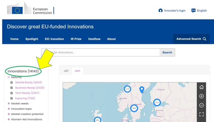Click the Tech Ready (2357) label
Viewport: 214px width, 122px height.
pos(27,93)
